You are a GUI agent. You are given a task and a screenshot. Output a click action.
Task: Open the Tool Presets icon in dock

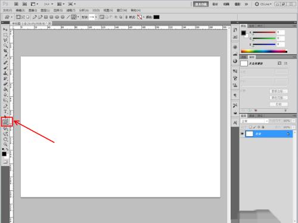(235, 105)
